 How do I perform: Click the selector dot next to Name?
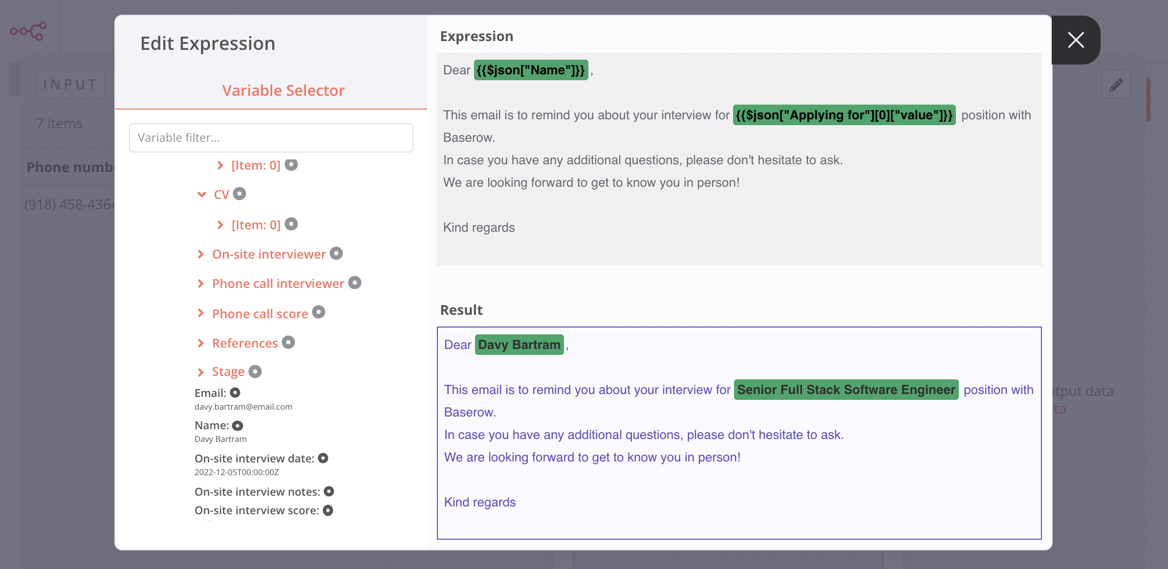pyautogui.click(x=238, y=425)
